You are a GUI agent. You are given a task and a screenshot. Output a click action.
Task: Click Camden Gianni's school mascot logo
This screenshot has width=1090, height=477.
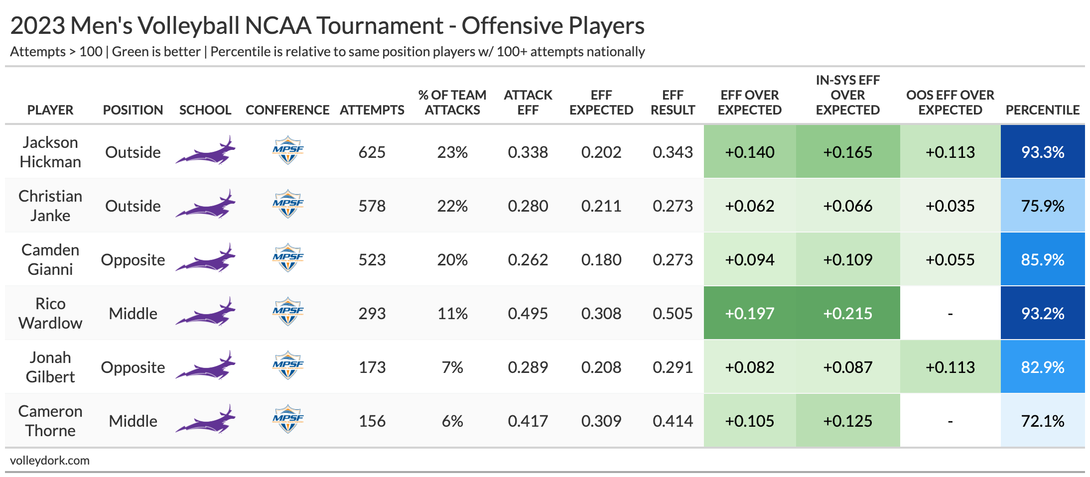click(205, 259)
